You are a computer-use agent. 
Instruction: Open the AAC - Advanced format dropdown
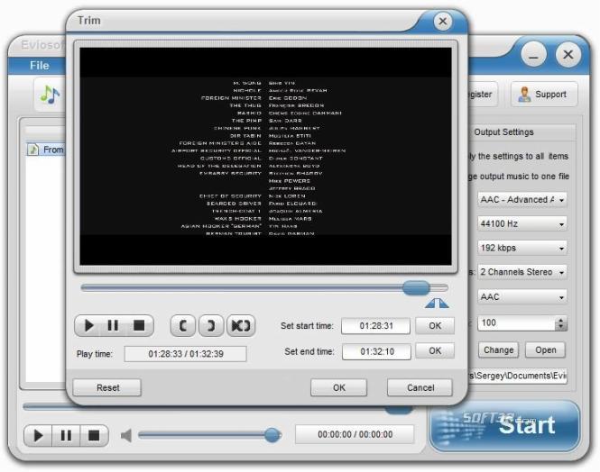[x=522, y=200]
